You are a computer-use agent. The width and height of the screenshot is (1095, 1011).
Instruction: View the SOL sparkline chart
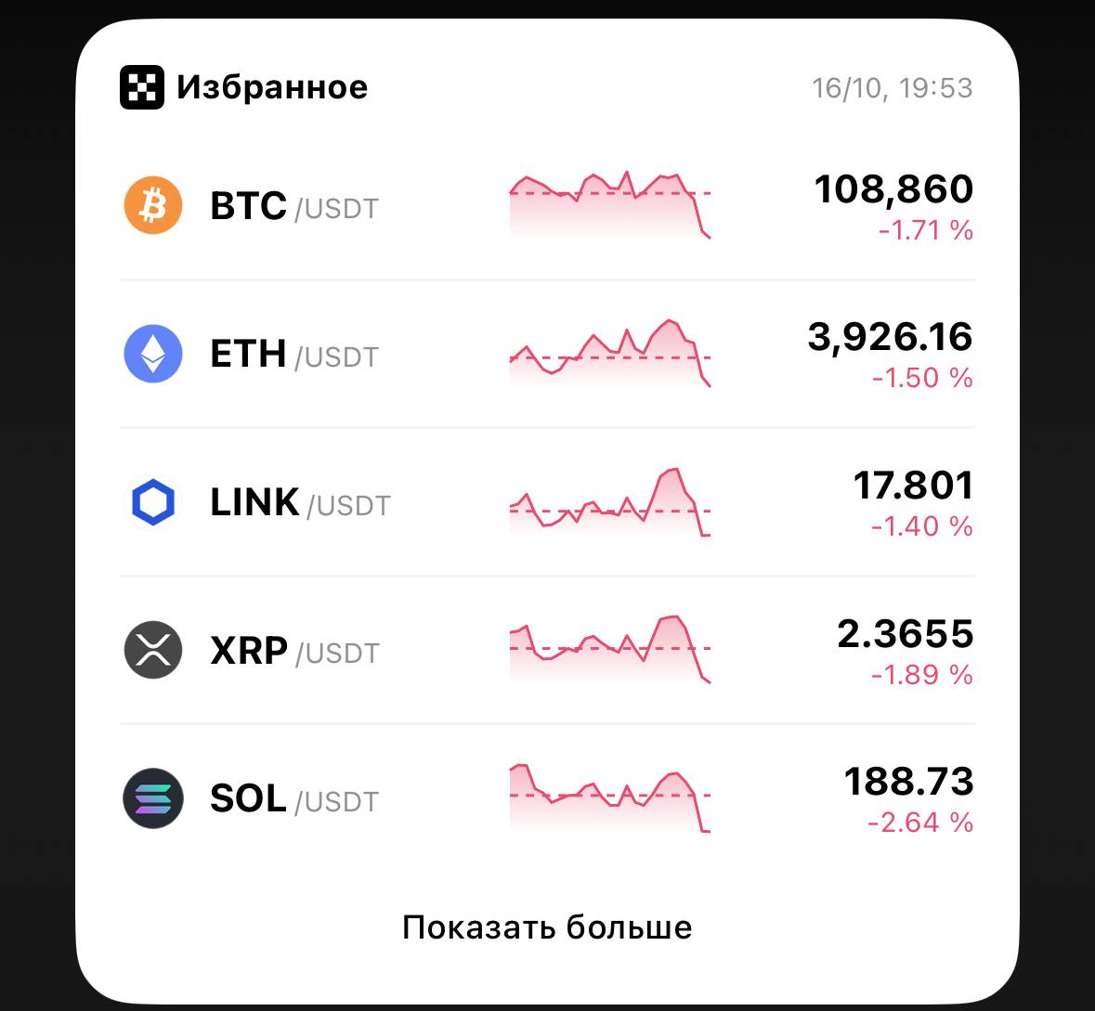click(x=609, y=797)
